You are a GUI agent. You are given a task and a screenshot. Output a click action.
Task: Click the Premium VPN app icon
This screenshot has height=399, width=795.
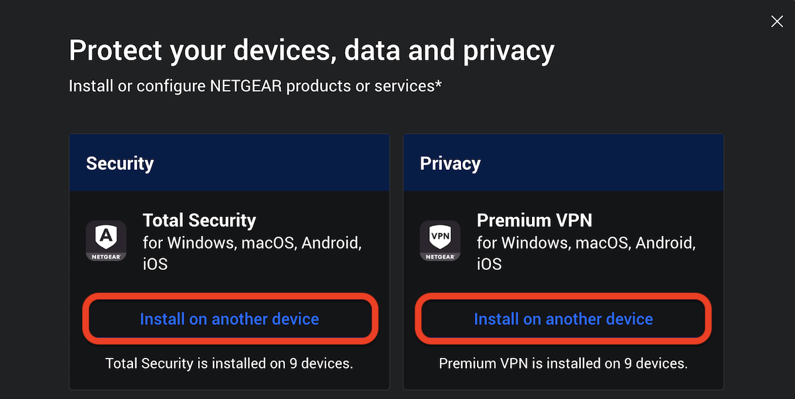[440, 241]
